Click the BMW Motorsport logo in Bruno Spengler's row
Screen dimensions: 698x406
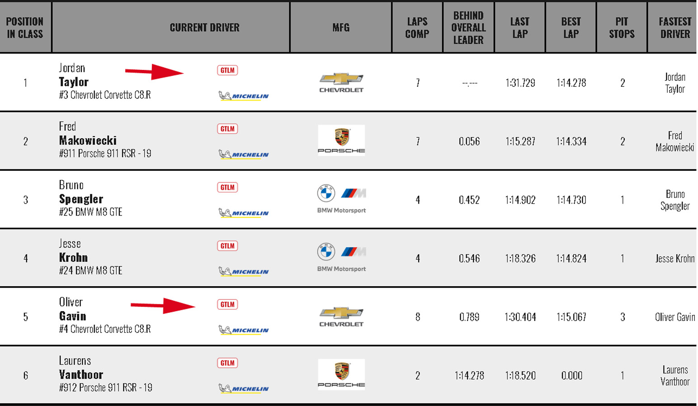[341, 199]
